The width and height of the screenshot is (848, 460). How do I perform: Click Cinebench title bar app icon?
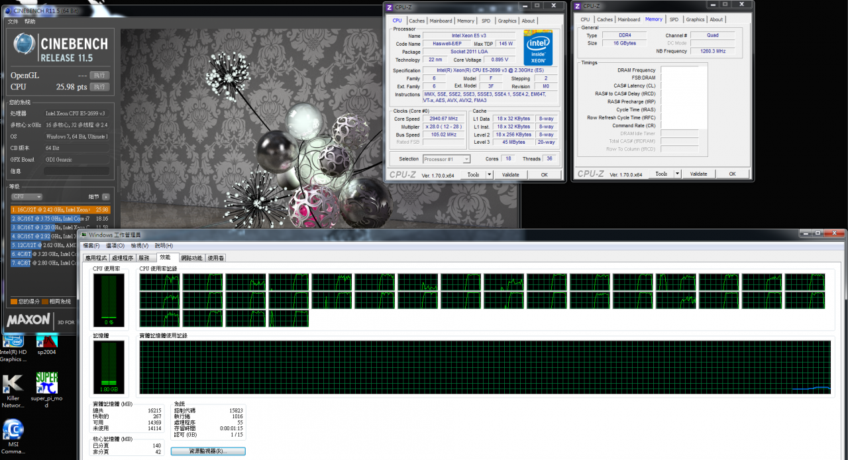pos(9,11)
